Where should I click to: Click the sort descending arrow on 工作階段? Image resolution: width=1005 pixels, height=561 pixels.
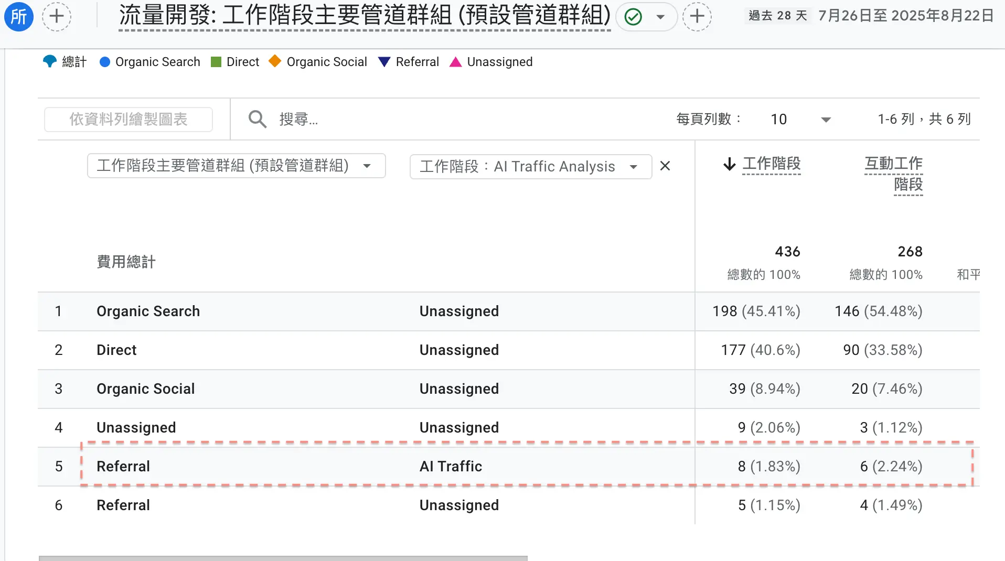(729, 165)
